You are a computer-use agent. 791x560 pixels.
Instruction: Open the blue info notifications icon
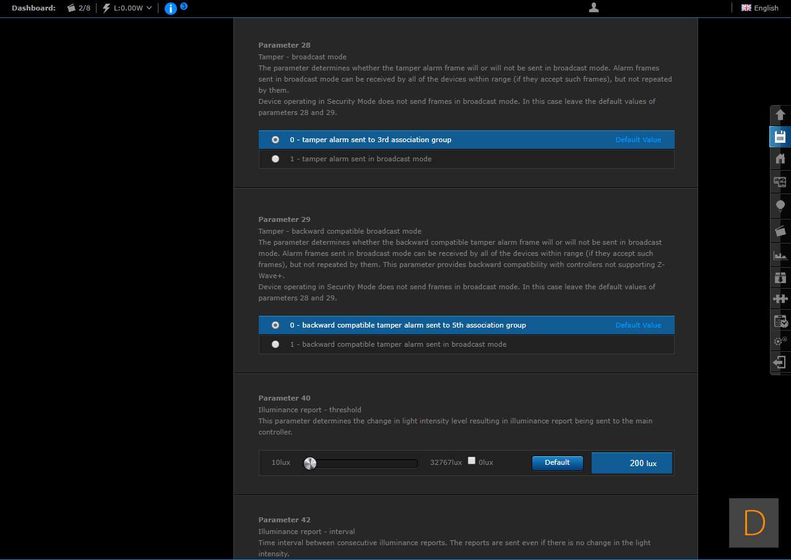pos(171,9)
